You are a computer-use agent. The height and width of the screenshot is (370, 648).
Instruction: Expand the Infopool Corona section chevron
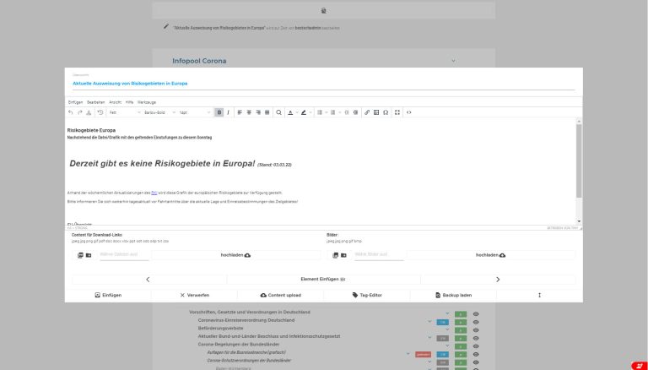[454, 61]
